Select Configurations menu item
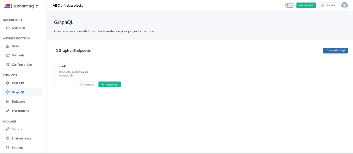Image resolution: width=353 pixels, height=154 pixels. pos(23,65)
